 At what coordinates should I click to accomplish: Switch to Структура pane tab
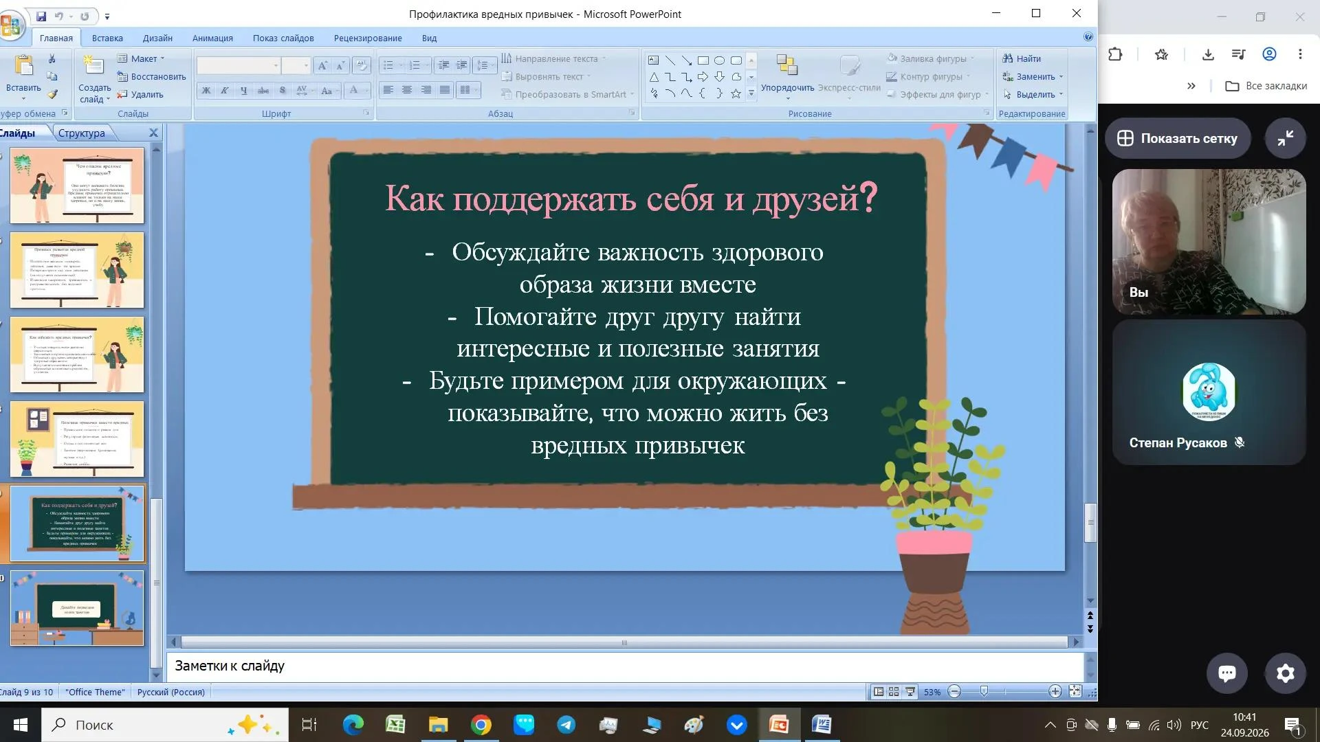point(82,133)
